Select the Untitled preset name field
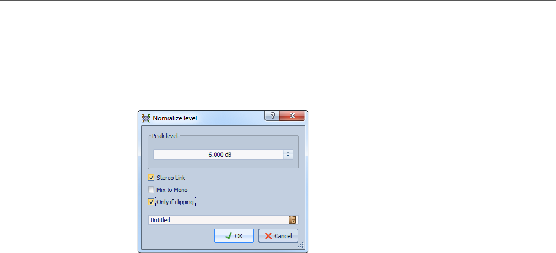Screen dimensions: 556x253 click(218, 220)
